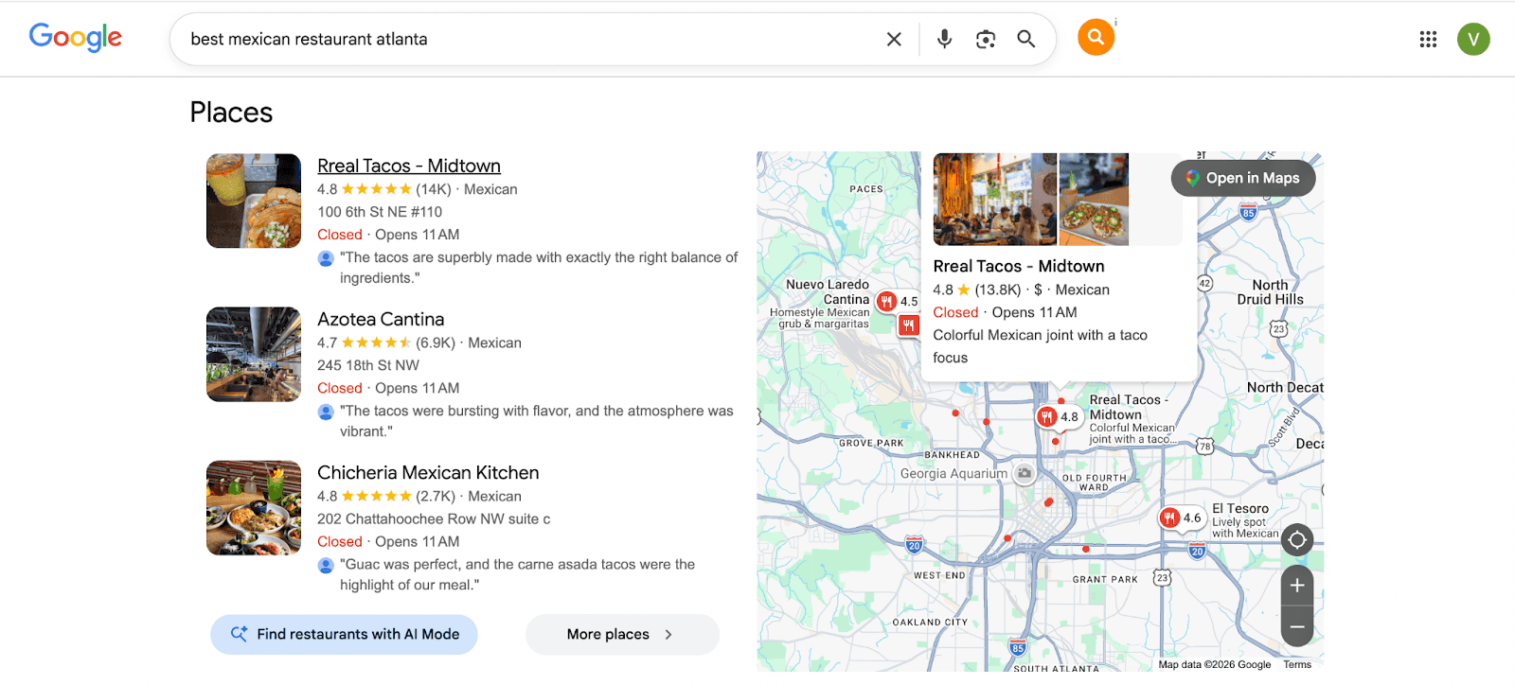This screenshot has height=685, width=1515.
Task: Open the Google account avatar V
Action: 1473,39
